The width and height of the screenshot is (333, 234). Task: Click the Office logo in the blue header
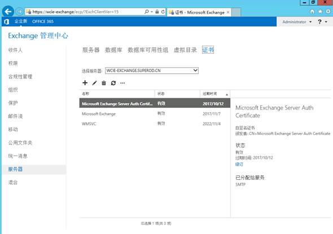tap(7, 21)
